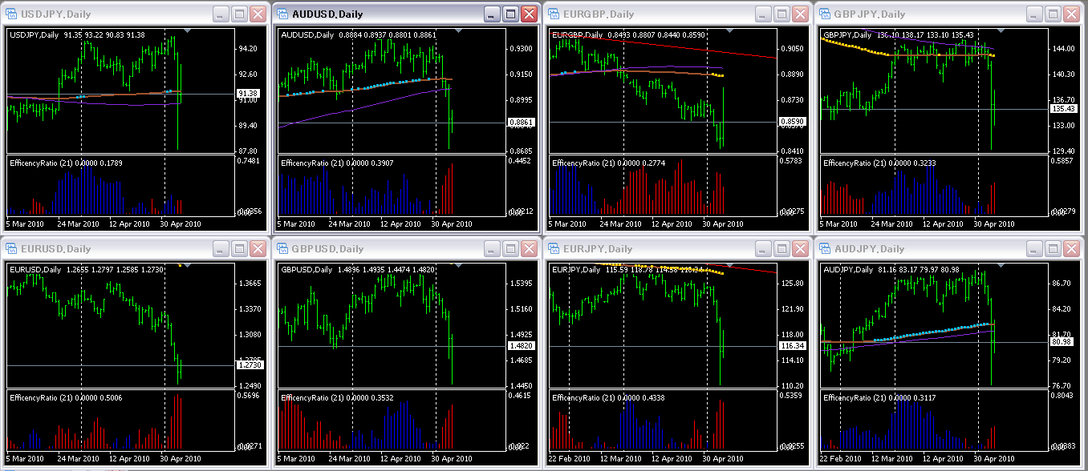Click the GBPJPY chart window icon
The height and width of the screenshot is (471, 1088).
[826, 14]
